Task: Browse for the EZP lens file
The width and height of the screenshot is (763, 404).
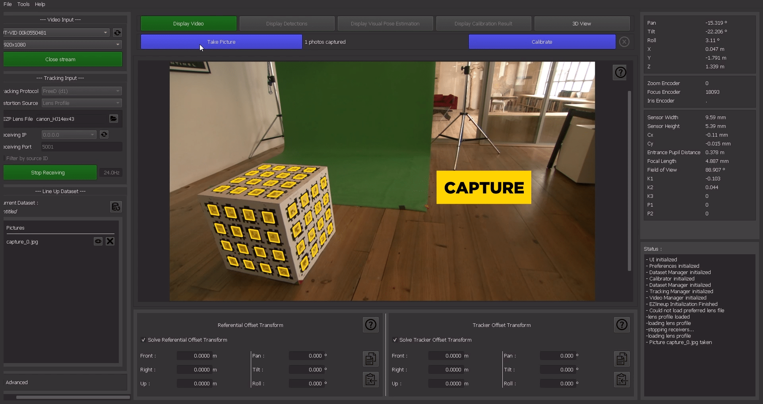Action: click(x=114, y=119)
